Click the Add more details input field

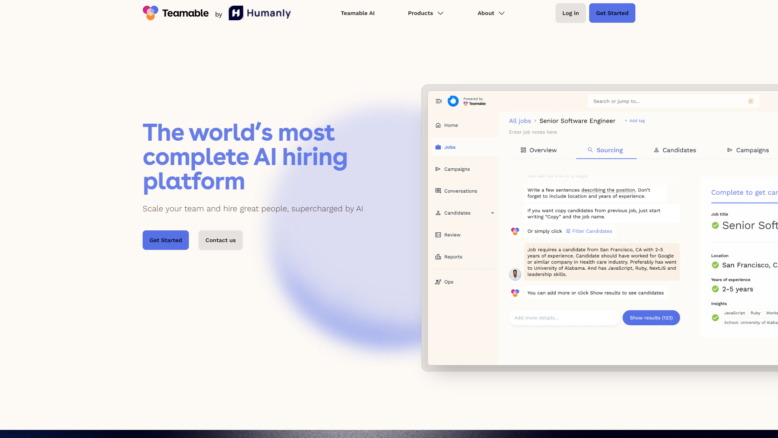pos(564,318)
